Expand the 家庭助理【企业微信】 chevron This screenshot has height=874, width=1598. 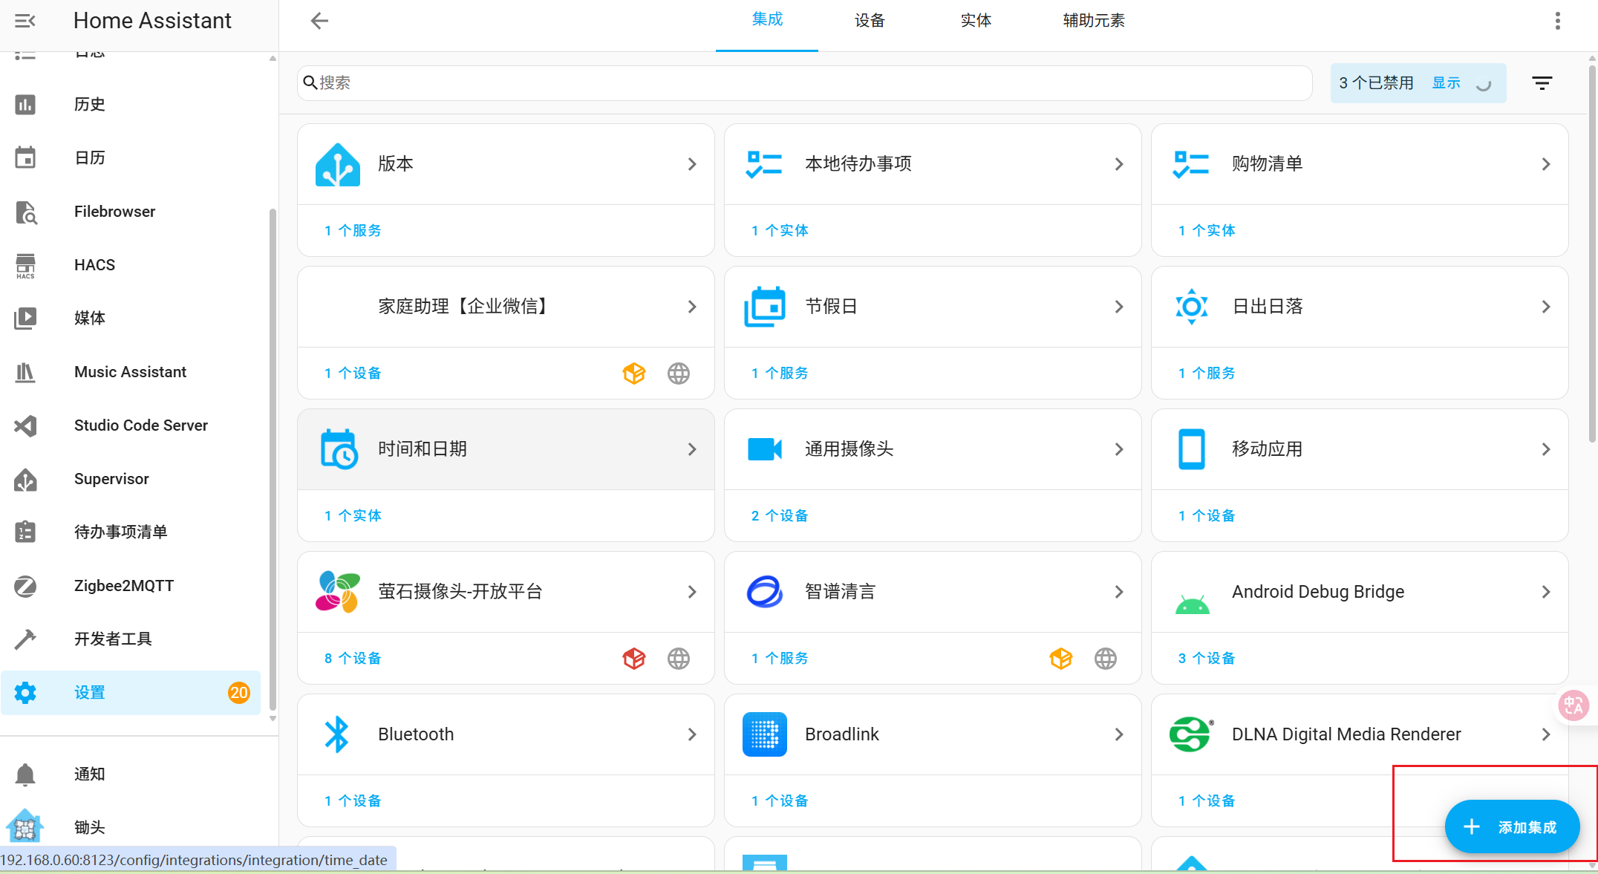[692, 307]
